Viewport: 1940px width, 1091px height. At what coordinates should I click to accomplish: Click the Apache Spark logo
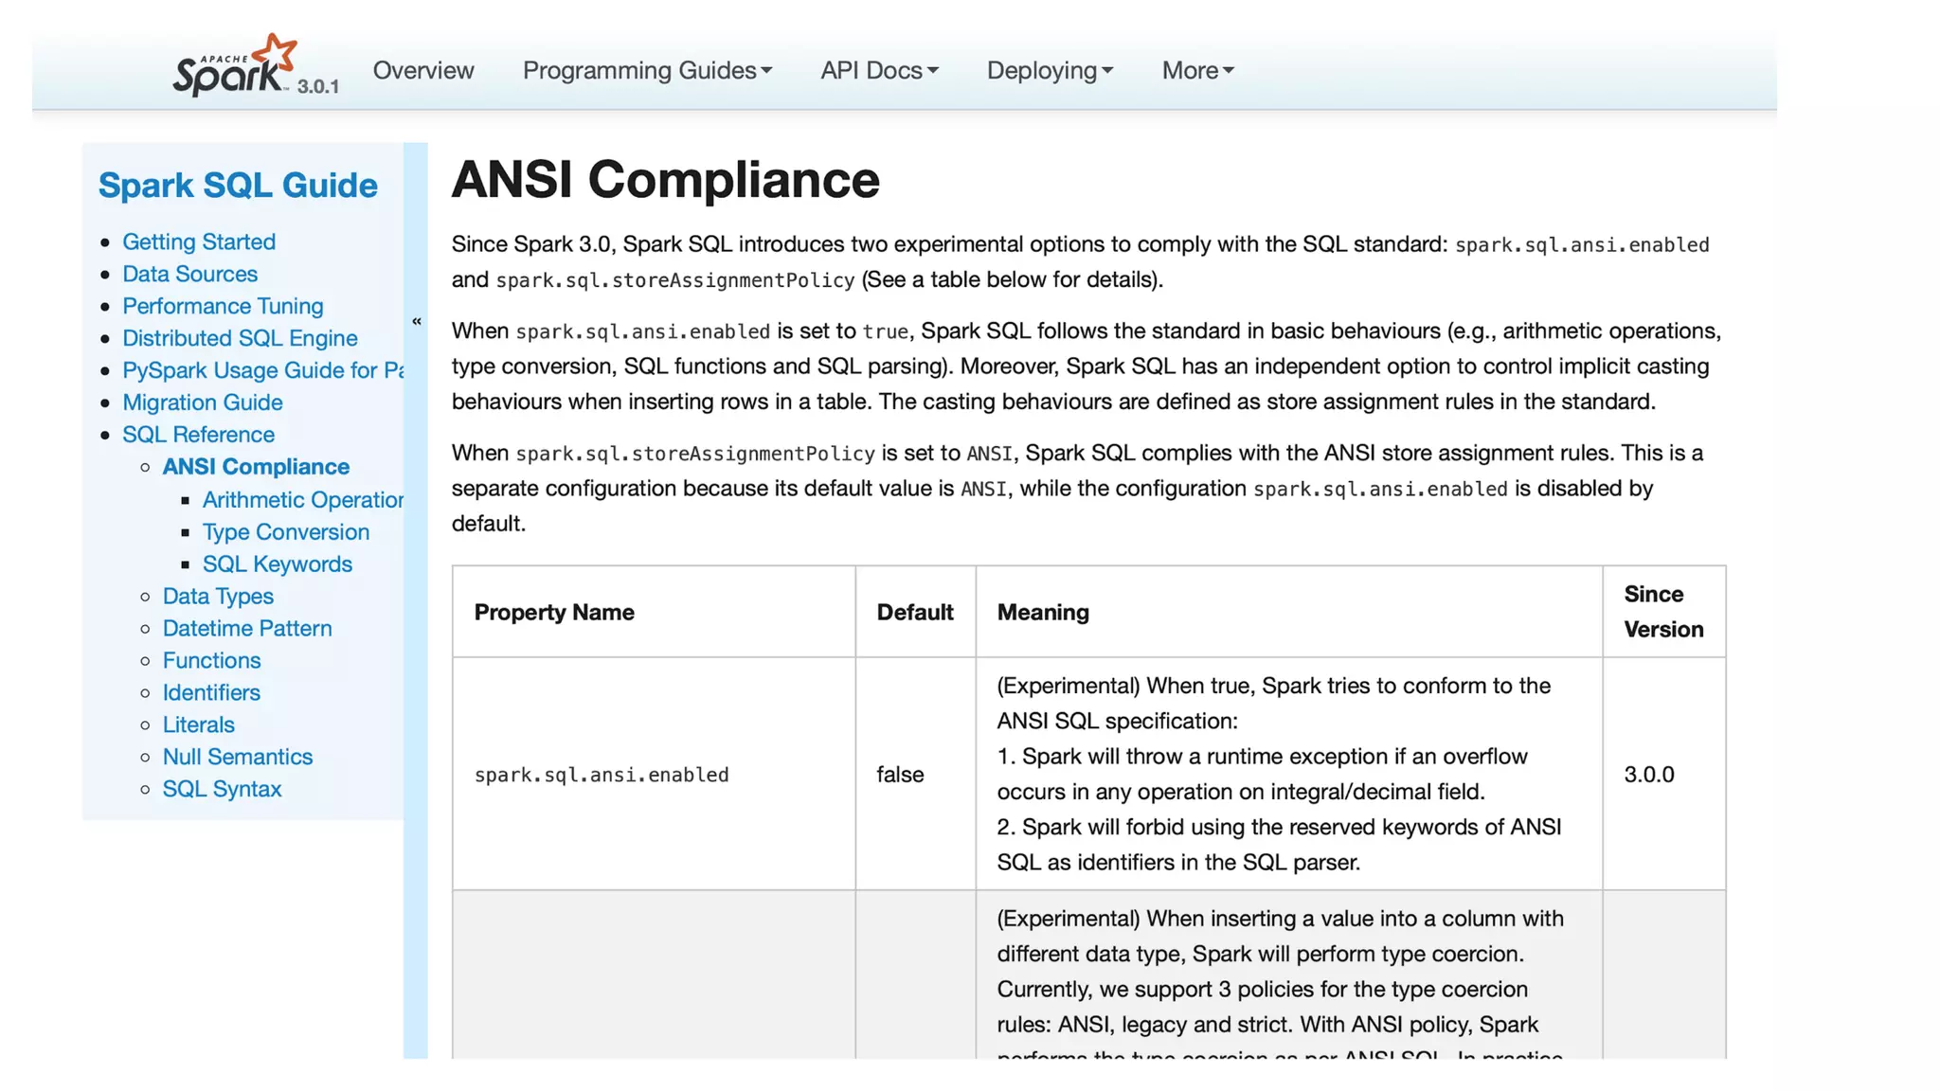tap(234, 66)
